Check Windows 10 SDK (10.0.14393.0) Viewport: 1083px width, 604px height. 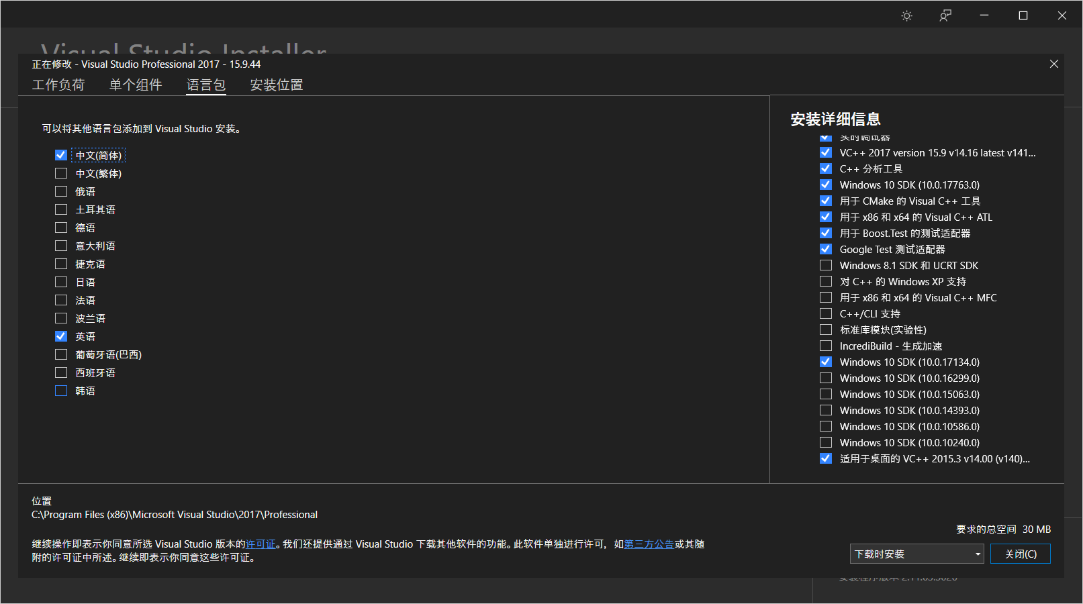(x=826, y=410)
